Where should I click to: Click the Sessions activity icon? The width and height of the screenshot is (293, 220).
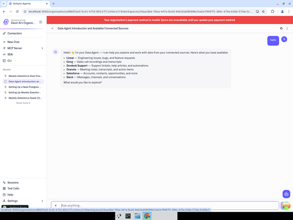pos(4,182)
